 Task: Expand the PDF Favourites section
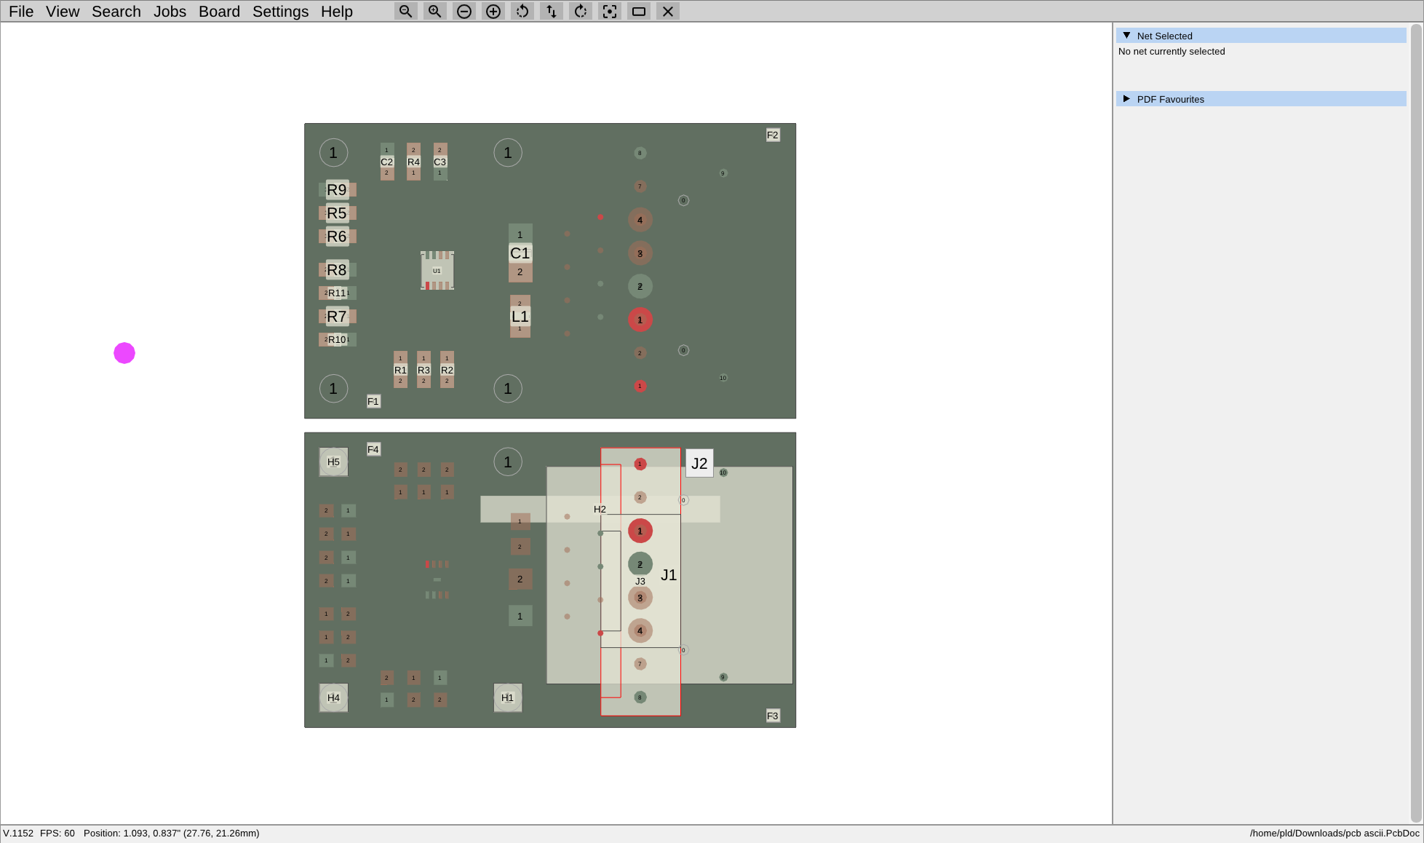point(1126,98)
